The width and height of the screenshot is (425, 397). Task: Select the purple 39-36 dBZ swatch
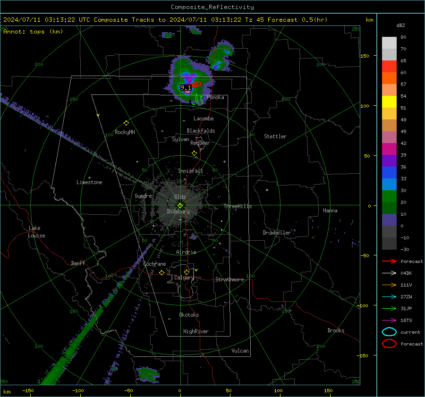click(x=389, y=160)
